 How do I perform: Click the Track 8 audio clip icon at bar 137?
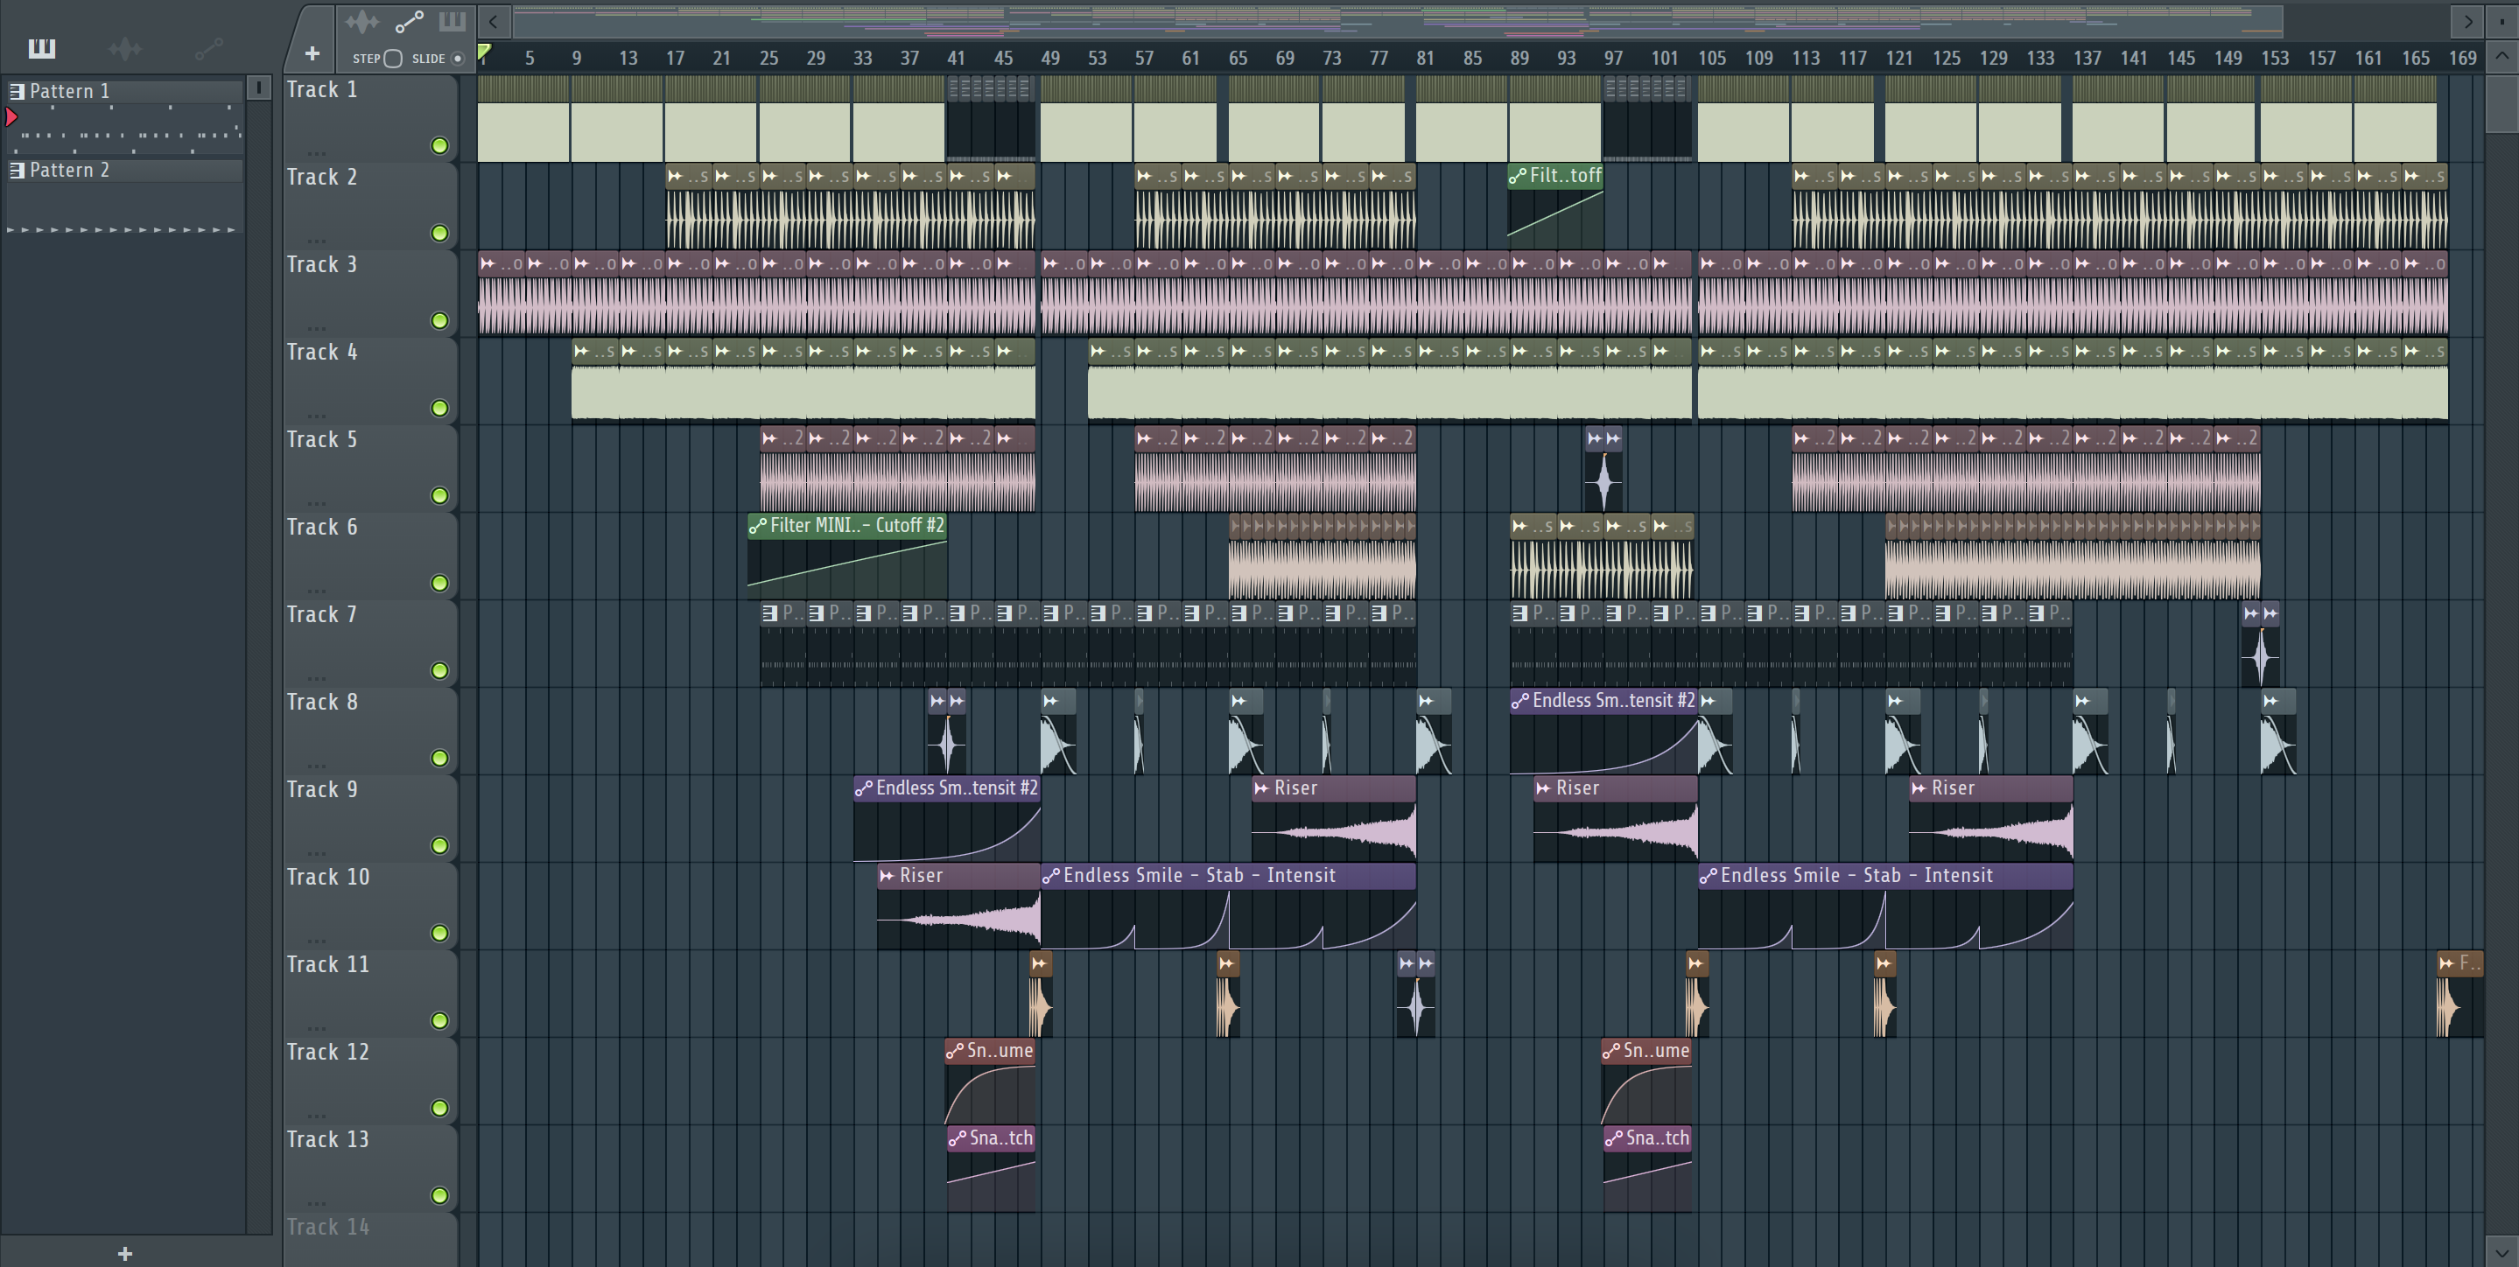click(x=2083, y=701)
